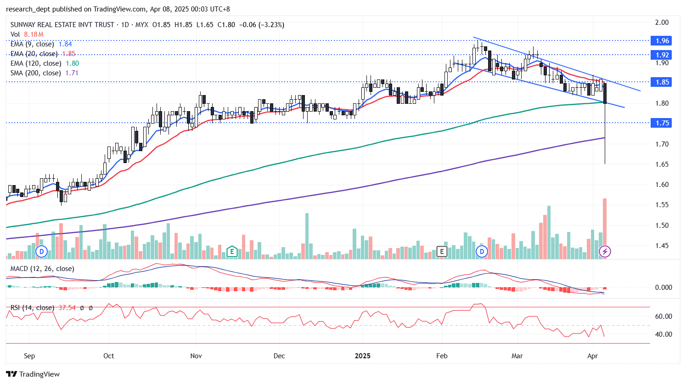Click the 1.70 price axis label
Screen dimensions: 686x384
point(662,144)
